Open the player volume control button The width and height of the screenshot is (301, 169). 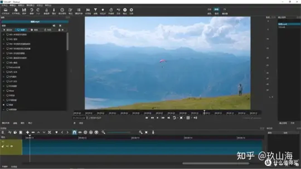195,118
